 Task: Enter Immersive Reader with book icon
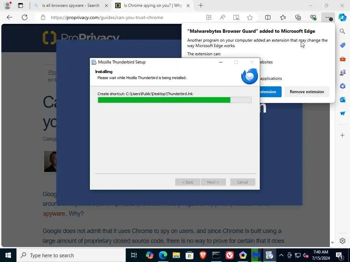coord(236,17)
